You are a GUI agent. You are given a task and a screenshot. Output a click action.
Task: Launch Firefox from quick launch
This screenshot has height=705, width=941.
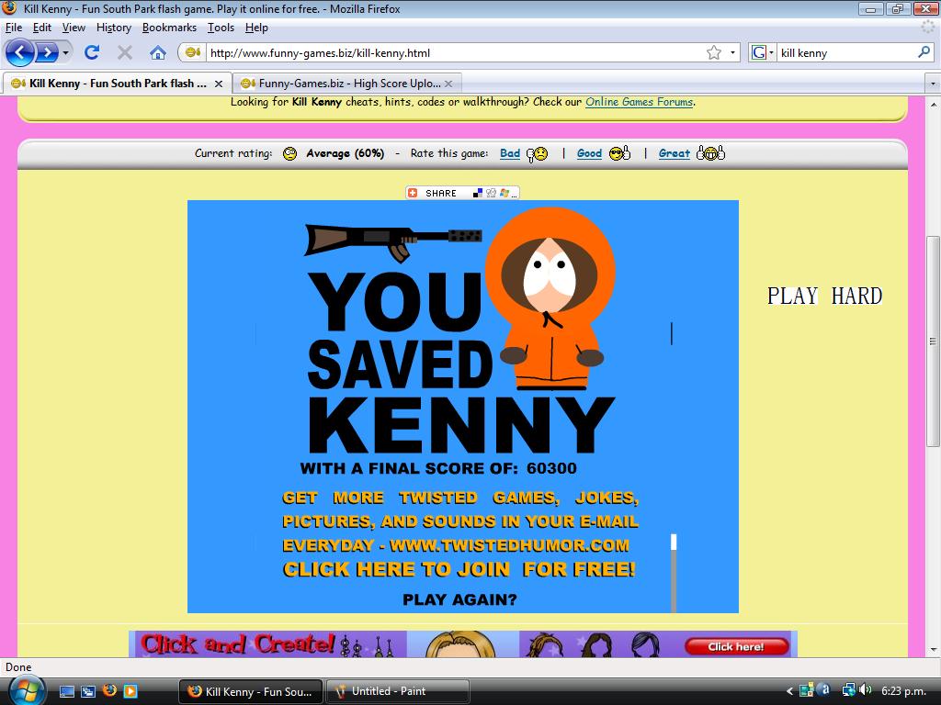(109, 691)
